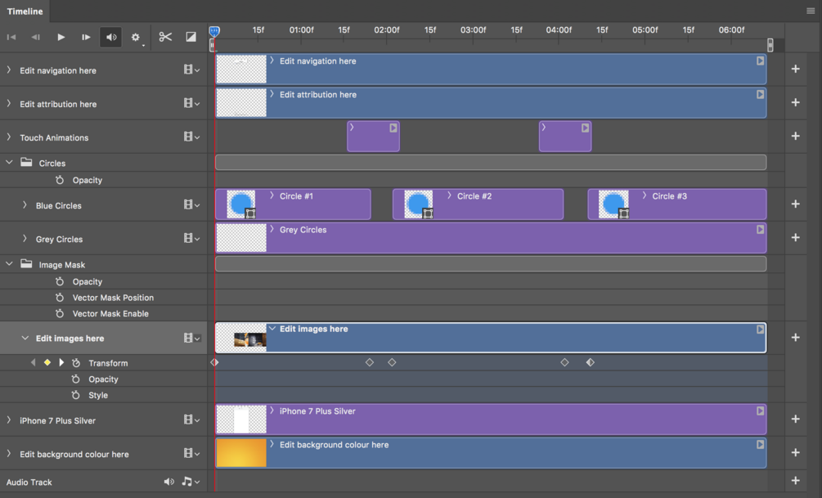
Task: Collapse the Circles group
Action: click(x=9, y=163)
